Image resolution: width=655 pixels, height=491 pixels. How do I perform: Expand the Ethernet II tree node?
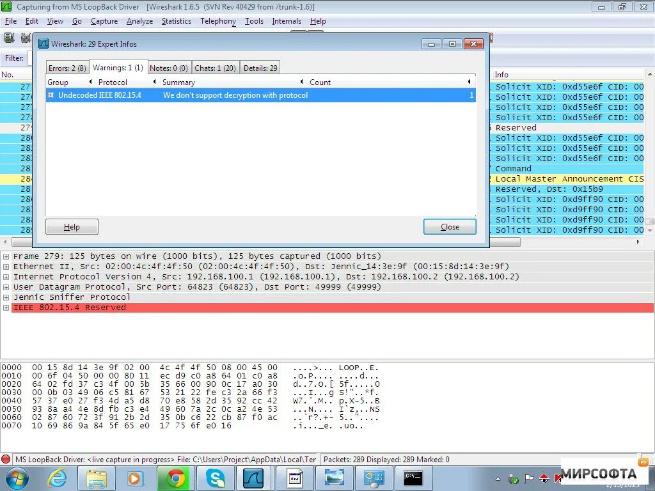click(x=6, y=267)
